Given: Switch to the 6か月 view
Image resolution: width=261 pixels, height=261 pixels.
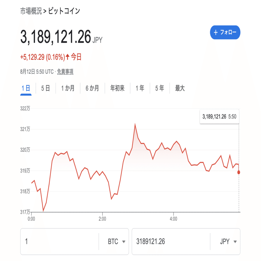Looking at the screenshot, I should (92, 88).
